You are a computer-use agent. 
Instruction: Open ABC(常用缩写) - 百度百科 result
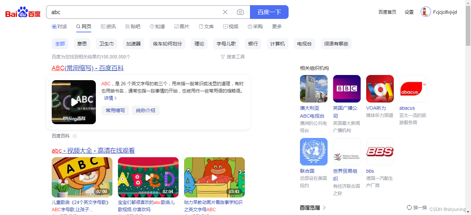tap(88, 68)
